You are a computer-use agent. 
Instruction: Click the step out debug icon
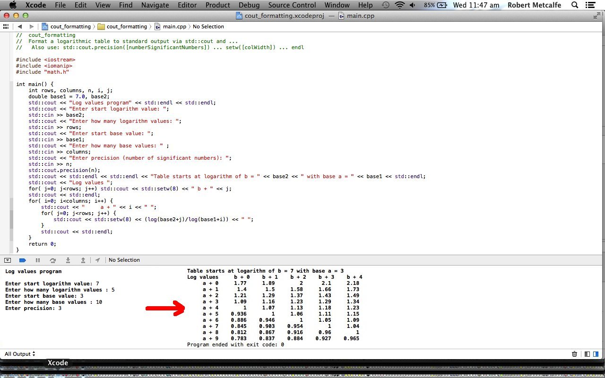(83, 260)
